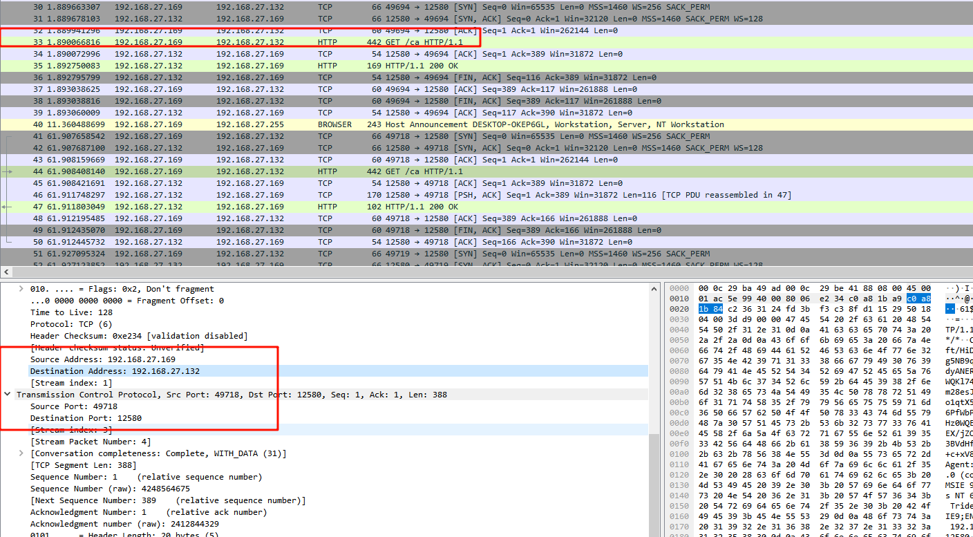Select packet 44 GET /ca request

(x=486, y=171)
